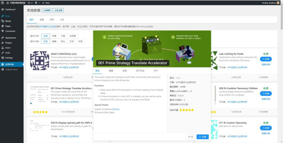
Task: Switch to 评价 tab in plugin dialog
Action: pos(156,71)
